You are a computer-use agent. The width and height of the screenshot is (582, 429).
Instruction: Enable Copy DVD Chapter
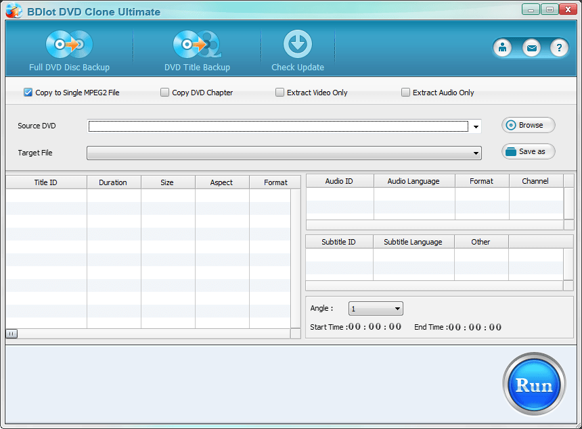point(164,93)
